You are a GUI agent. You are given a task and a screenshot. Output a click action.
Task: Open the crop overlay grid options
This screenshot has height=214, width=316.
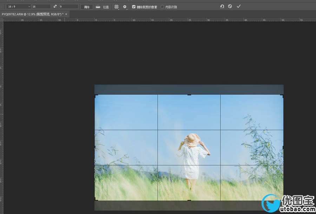click(117, 7)
